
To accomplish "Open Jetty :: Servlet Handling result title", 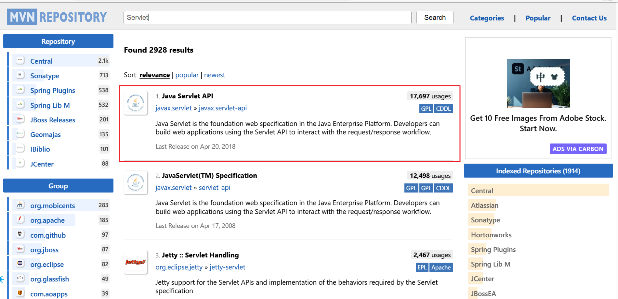I will click(200, 255).
